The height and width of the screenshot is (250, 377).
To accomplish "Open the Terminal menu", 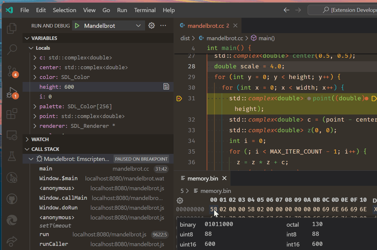I will (145, 10).
